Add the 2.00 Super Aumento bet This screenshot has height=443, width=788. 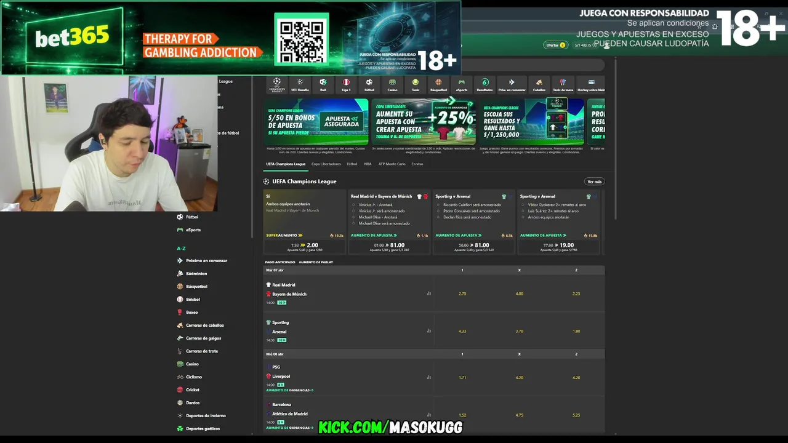click(305, 246)
